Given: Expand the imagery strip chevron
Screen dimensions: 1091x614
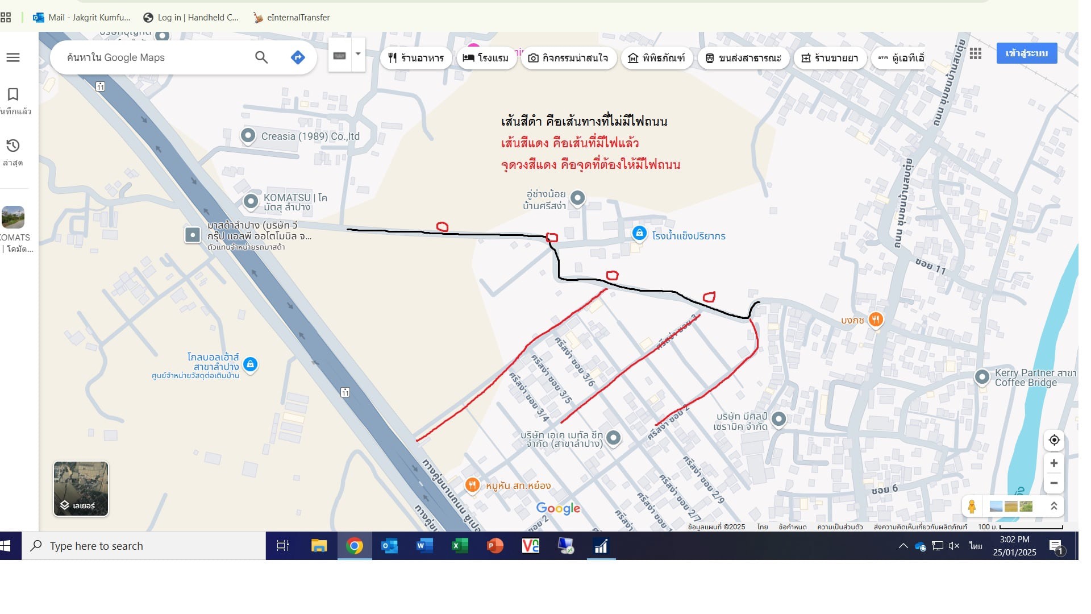Looking at the screenshot, I should click(1053, 506).
